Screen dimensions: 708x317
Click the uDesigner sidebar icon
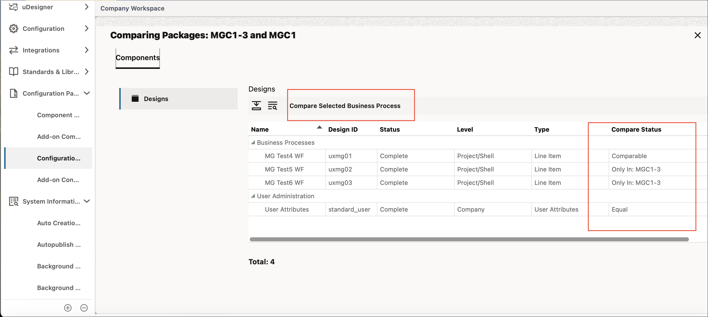13,7
